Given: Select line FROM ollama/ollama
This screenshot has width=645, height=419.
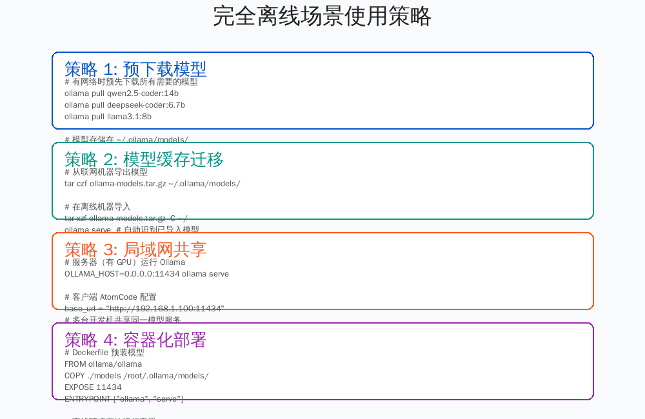Looking at the screenshot, I should [103, 364].
